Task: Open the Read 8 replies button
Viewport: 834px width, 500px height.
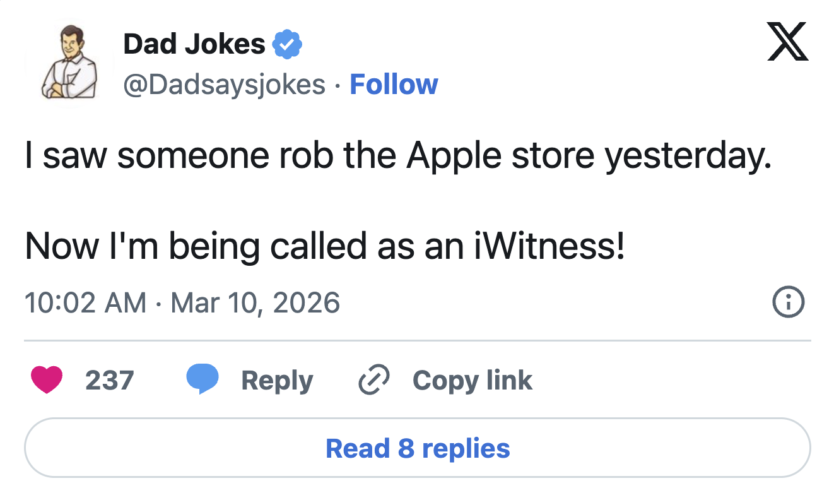Action: click(417, 448)
